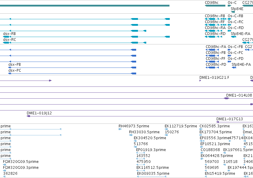The height and width of the screenshot is (178, 253).
Task: Open the 513766 EST feature
Action: coord(135,147)
